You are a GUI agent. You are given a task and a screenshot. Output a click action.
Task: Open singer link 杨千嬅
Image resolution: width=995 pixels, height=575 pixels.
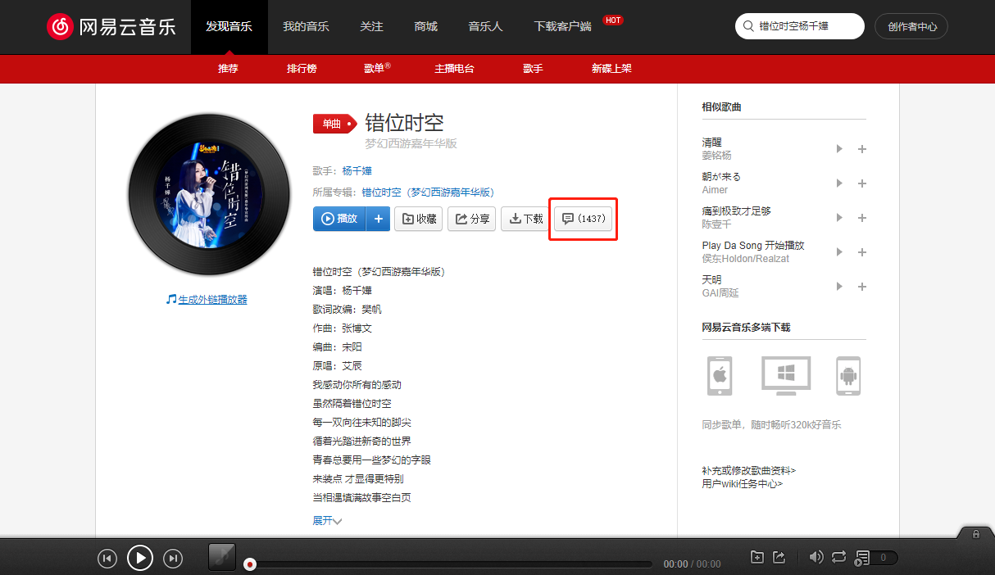coord(357,171)
